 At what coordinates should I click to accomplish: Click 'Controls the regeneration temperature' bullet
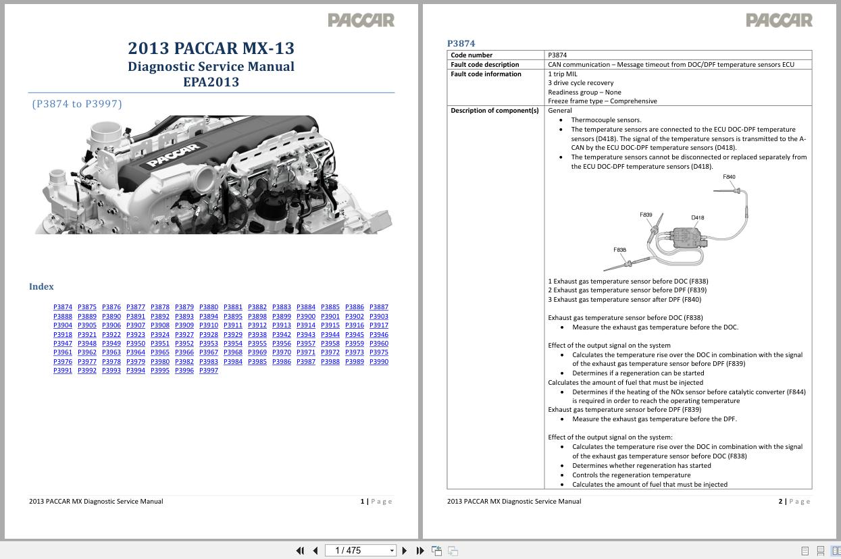click(631, 475)
